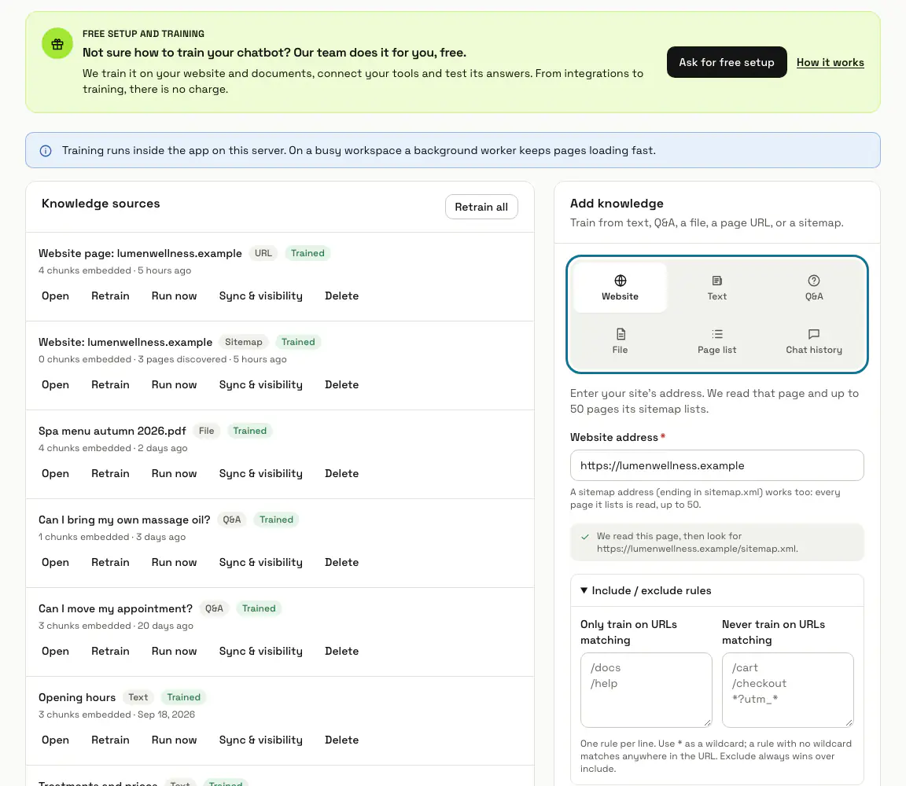Open the Can I move my appointment source
Screen dimensions: 906x786
tap(56, 652)
